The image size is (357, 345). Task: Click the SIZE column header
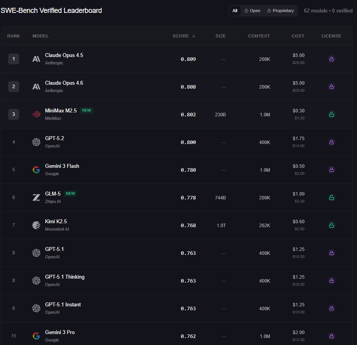click(220, 36)
